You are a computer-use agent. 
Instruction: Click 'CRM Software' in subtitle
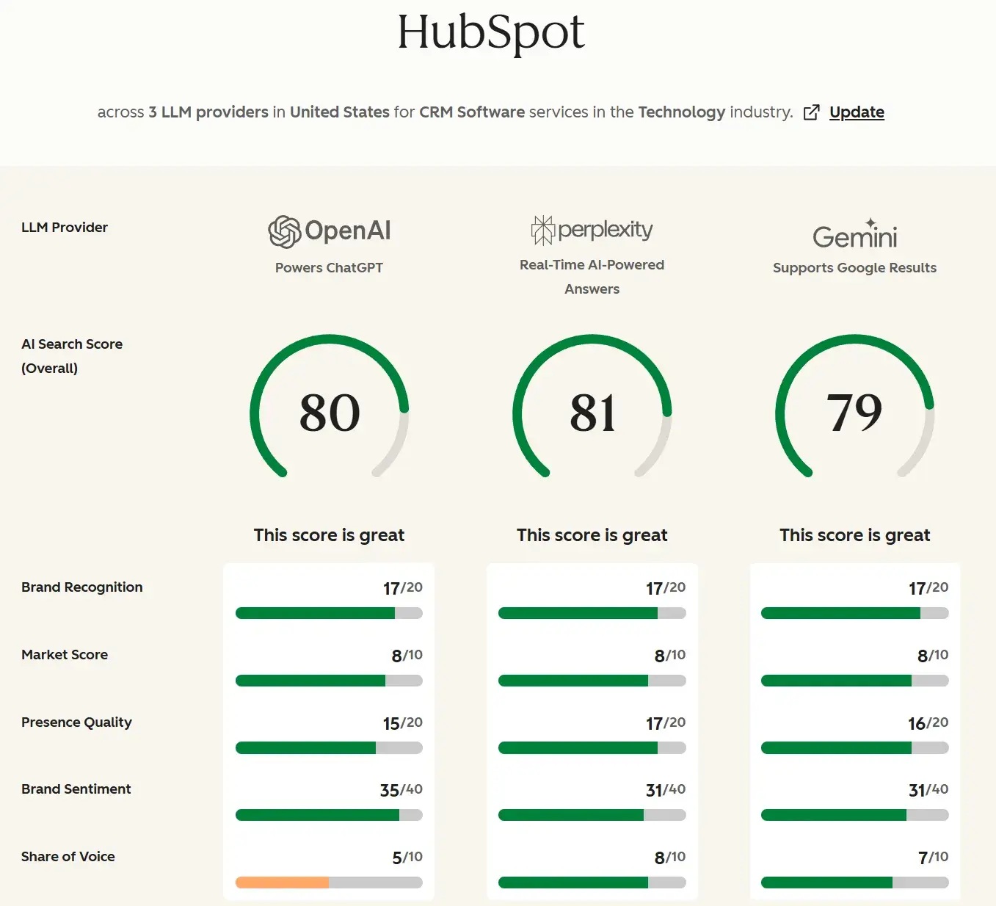472,112
